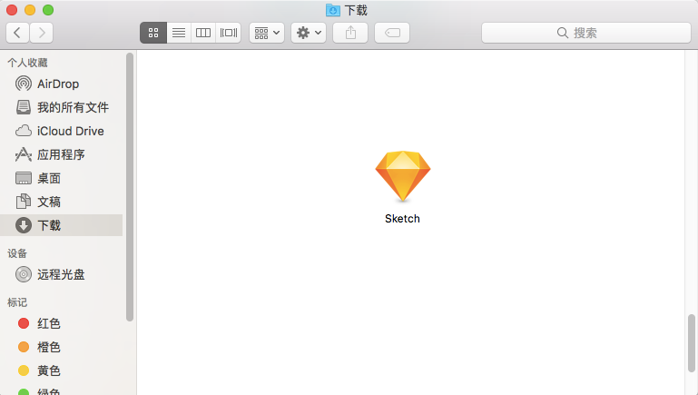The height and width of the screenshot is (395, 698).
Task: Click the all-files icon beside 我的所有文件
Action: (24, 107)
